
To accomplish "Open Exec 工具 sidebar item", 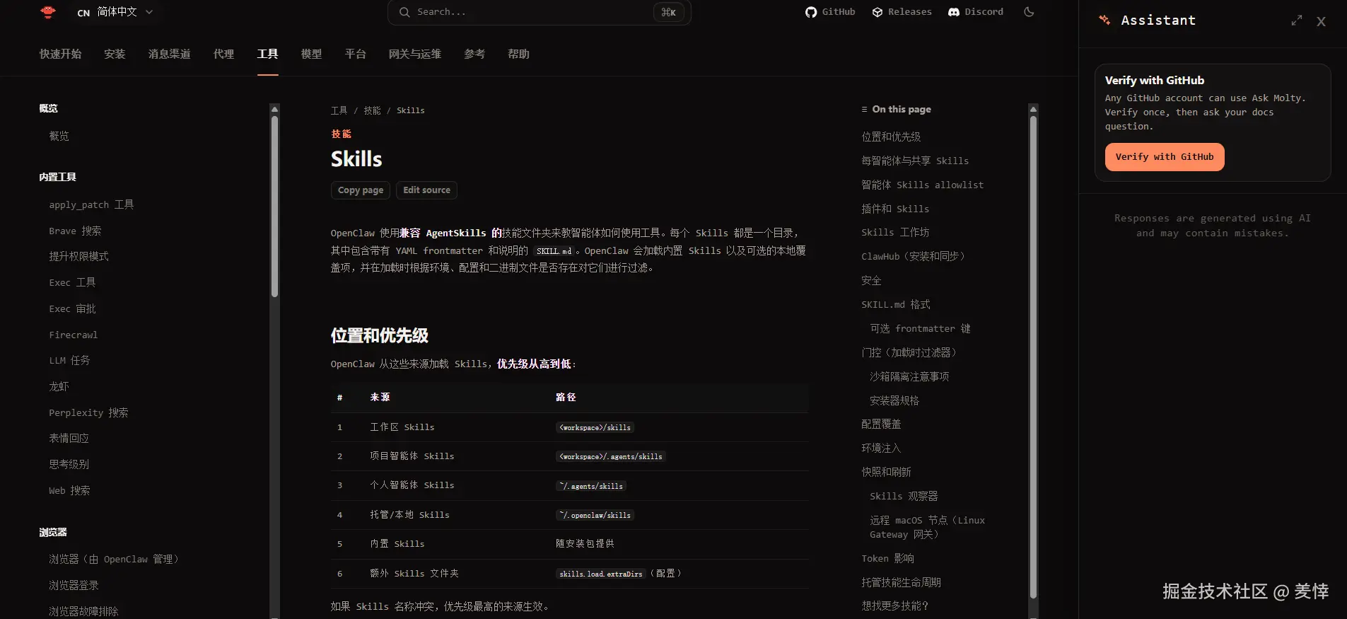I will pos(72,282).
